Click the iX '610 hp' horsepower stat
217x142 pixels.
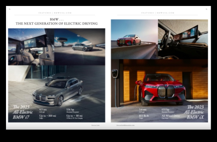coord(166,109)
